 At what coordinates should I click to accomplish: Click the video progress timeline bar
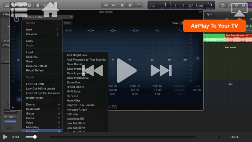[123, 137]
